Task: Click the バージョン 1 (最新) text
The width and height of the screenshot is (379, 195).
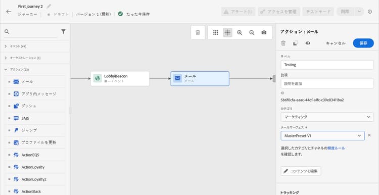Action: click(93, 14)
